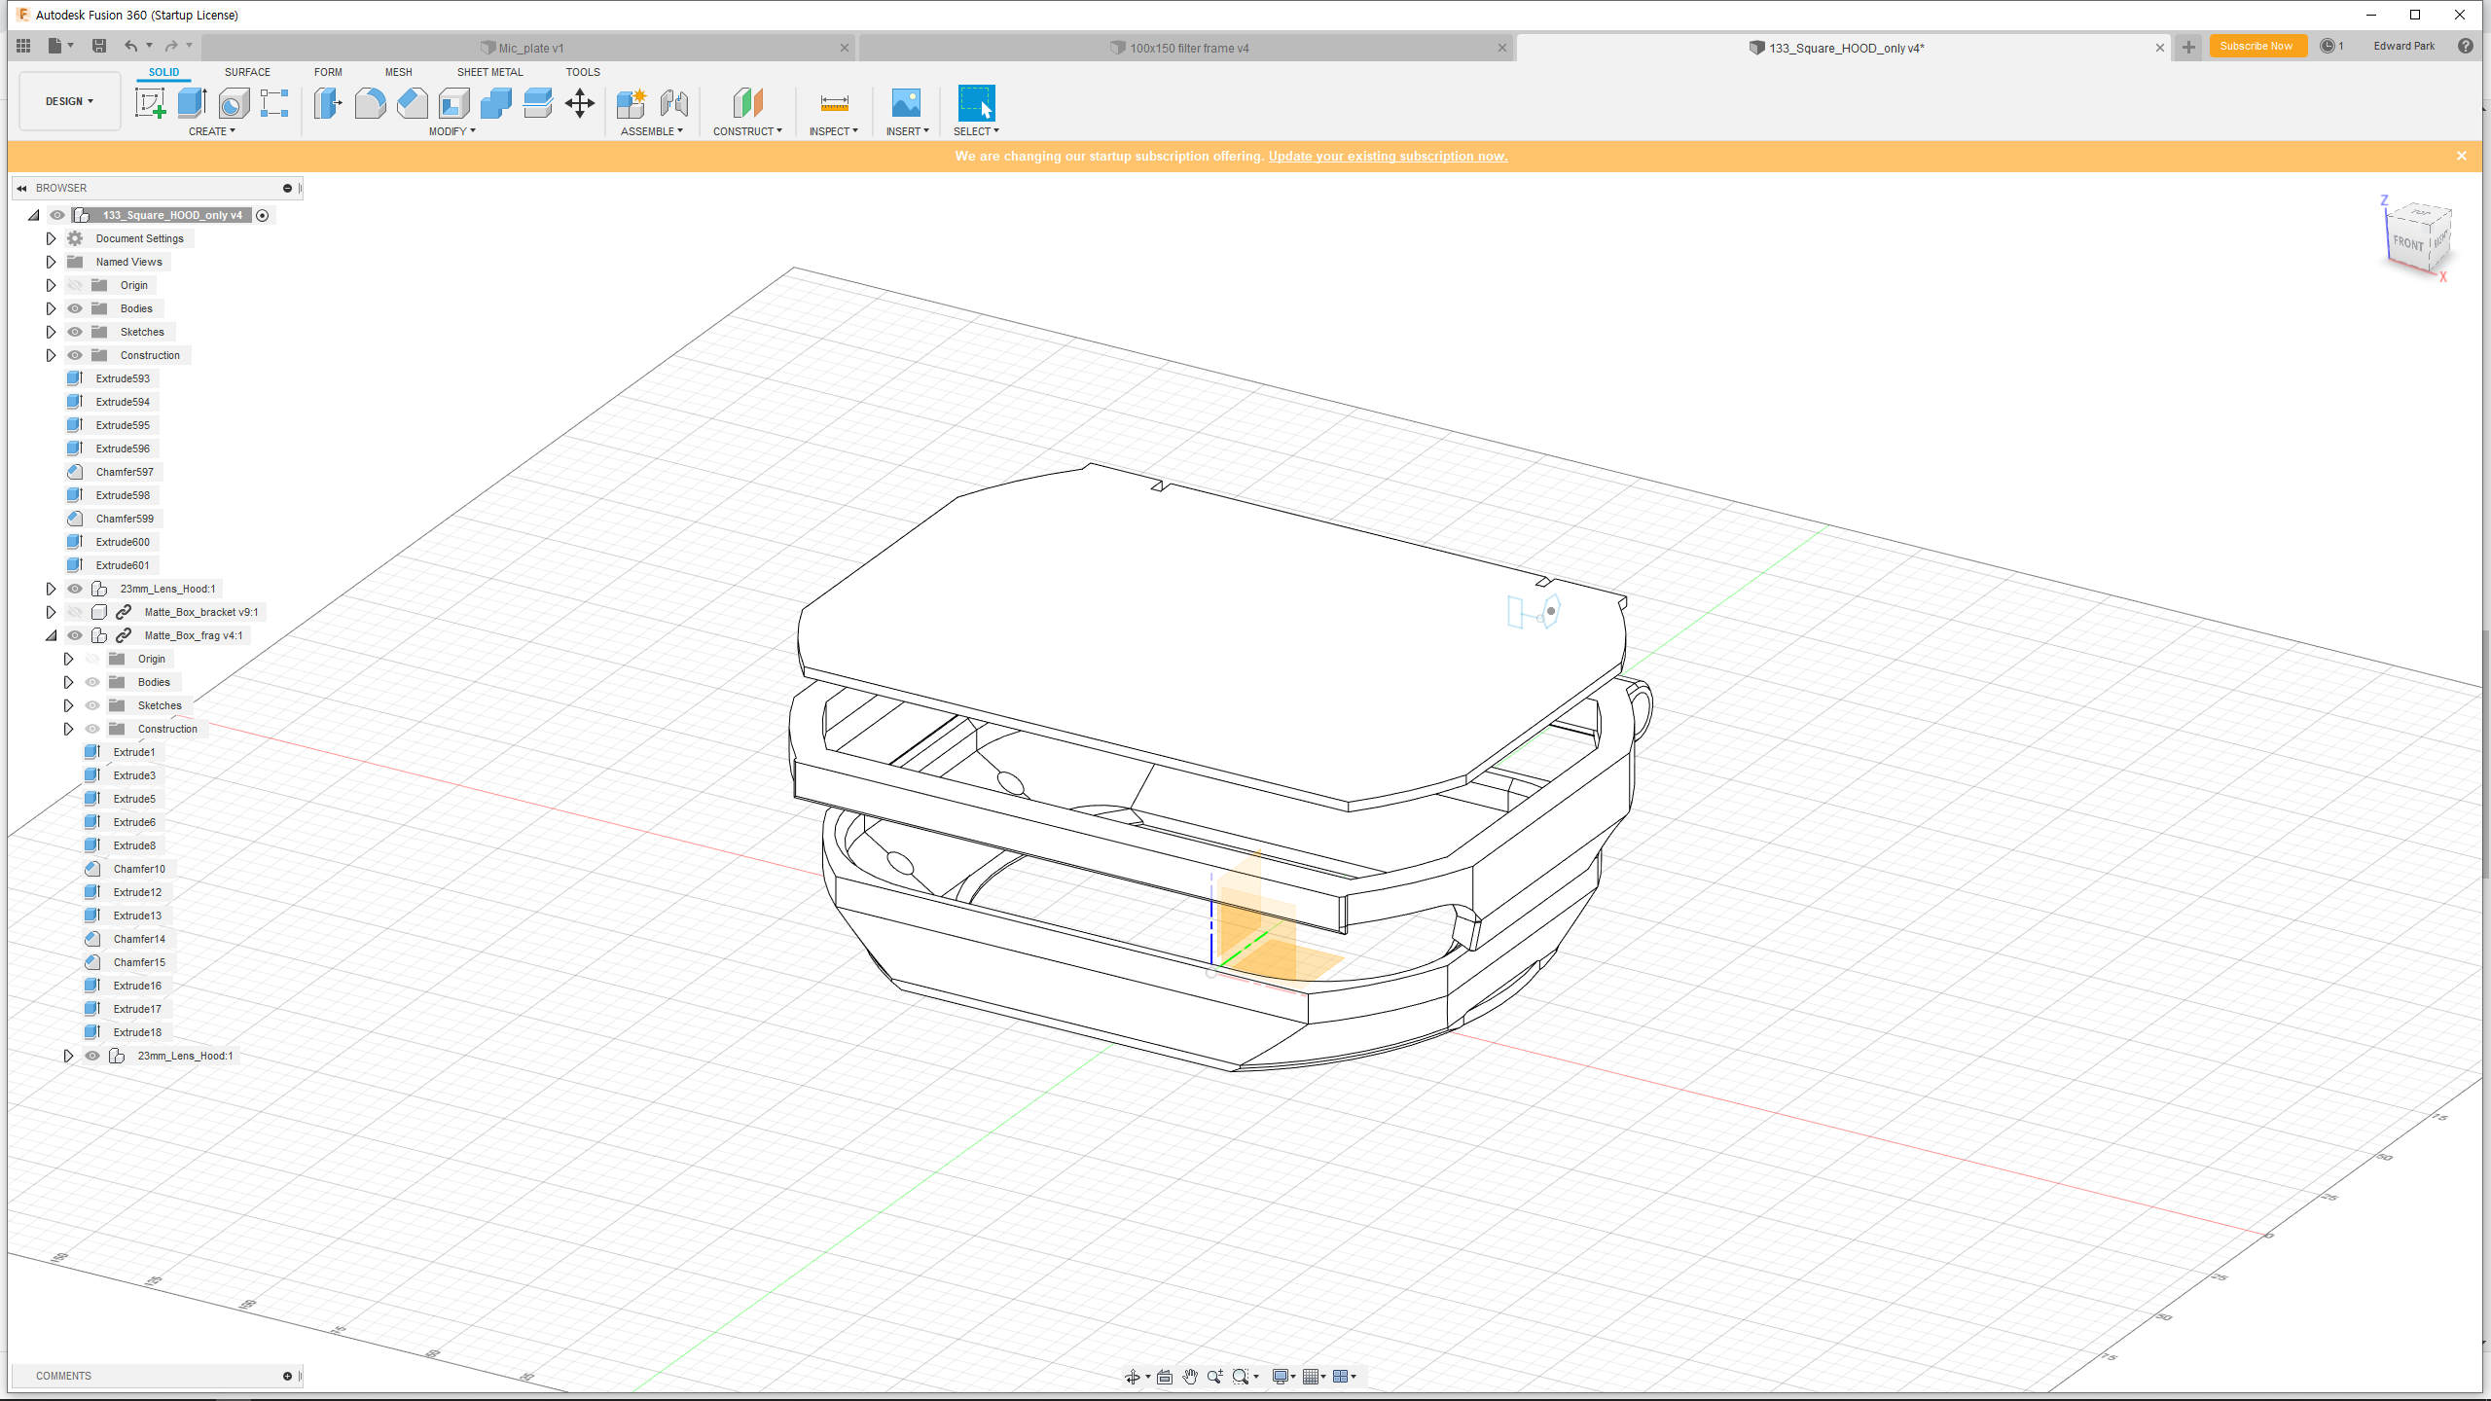Click the Extrude tool in toolbar
This screenshot has width=2491, height=1401.
(x=192, y=103)
